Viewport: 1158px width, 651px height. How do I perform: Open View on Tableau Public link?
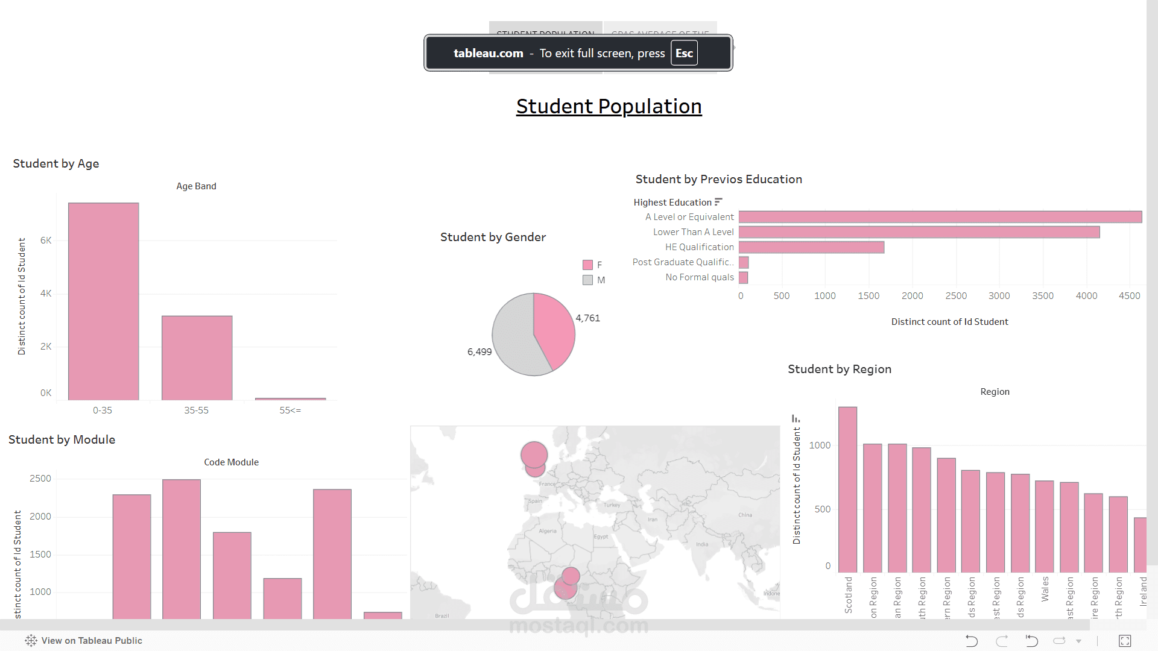[x=92, y=641]
